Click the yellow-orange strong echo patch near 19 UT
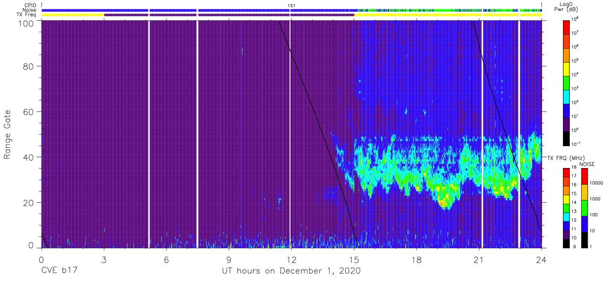Viewport: 609px width, 281px height. (x=444, y=200)
